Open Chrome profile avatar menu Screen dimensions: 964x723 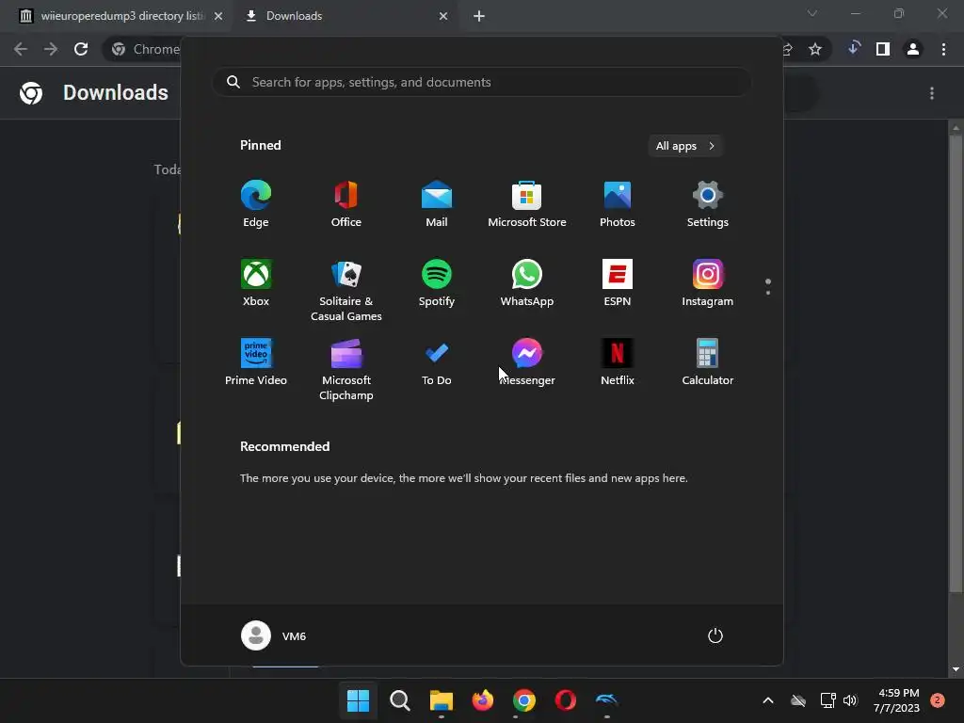(913, 49)
